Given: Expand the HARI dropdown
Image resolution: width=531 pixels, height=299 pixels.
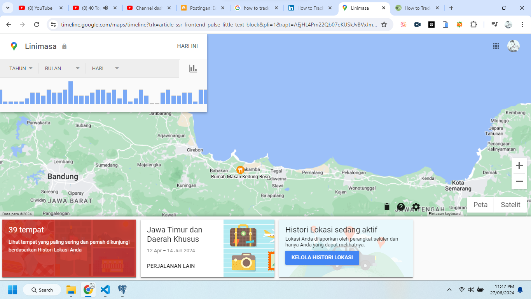Looking at the screenshot, I should (105, 69).
